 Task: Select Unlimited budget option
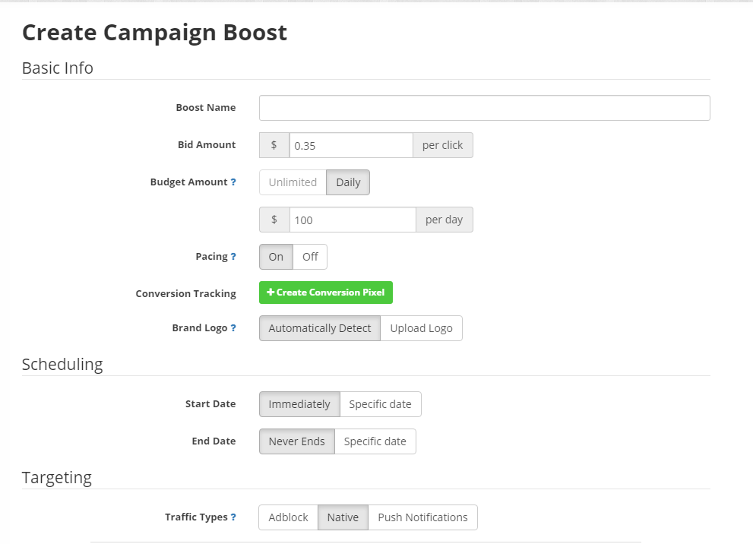click(293, 182)
